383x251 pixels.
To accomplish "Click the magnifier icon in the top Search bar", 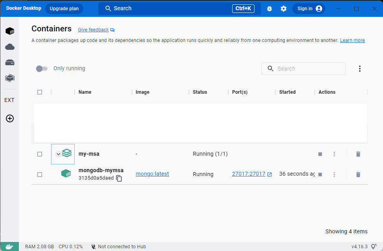I will (108, 9).
